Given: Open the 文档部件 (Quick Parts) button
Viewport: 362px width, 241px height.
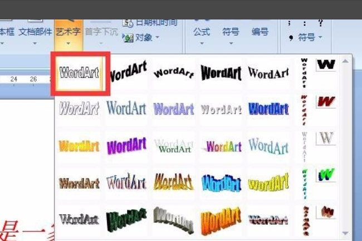Looking at the screenshot, I should coord(35,32).
